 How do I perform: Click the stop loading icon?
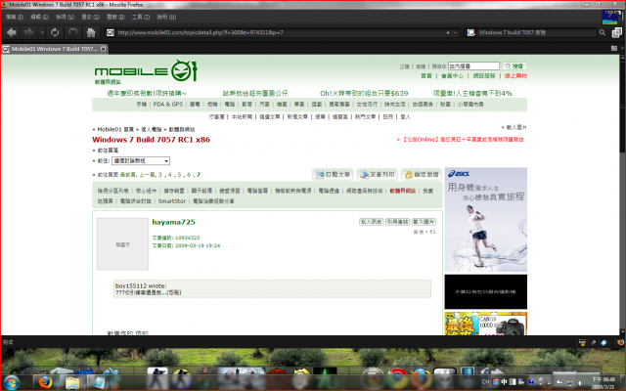pyautogui.click(x=72, y=32)
